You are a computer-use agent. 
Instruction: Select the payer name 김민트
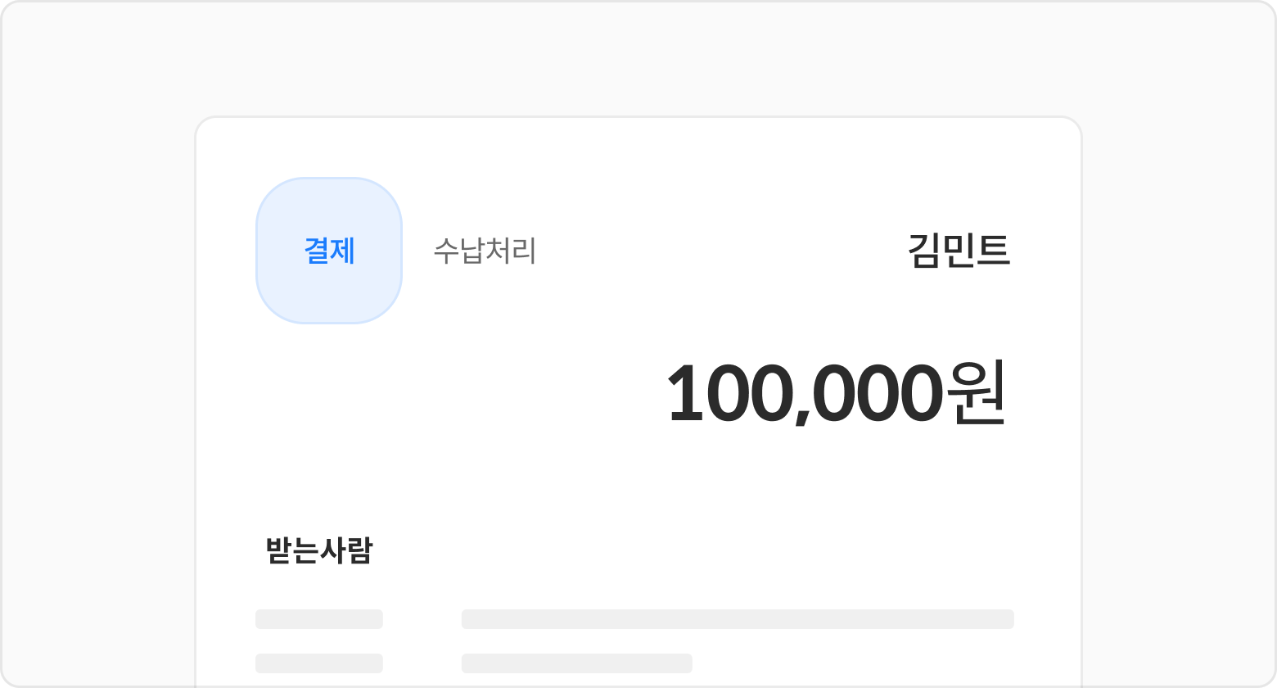(959, 251)
